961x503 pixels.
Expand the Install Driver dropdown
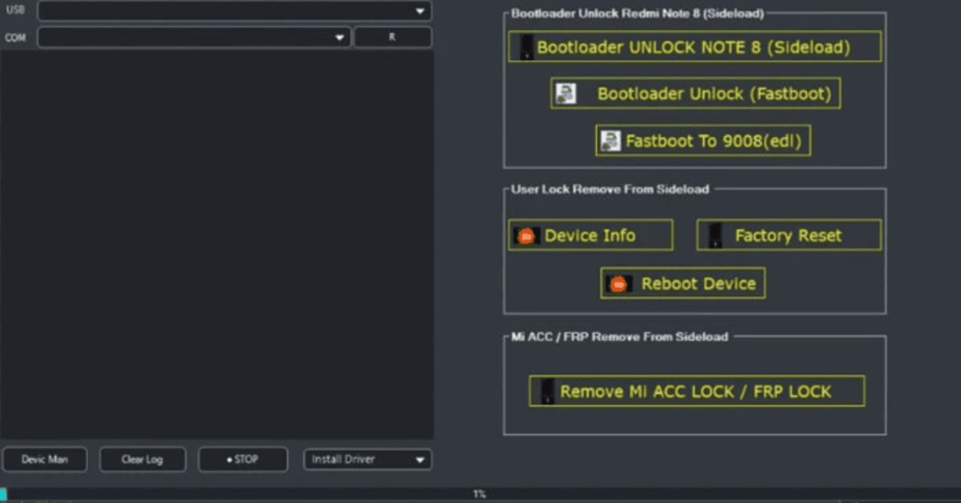(367, 460)
